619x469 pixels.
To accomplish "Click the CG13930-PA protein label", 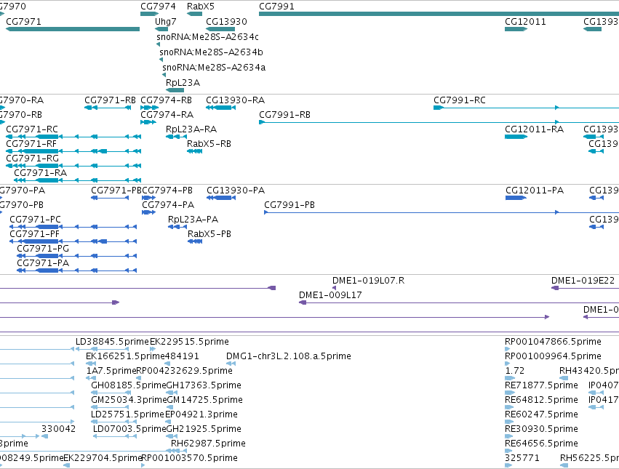I will [236, 191].
